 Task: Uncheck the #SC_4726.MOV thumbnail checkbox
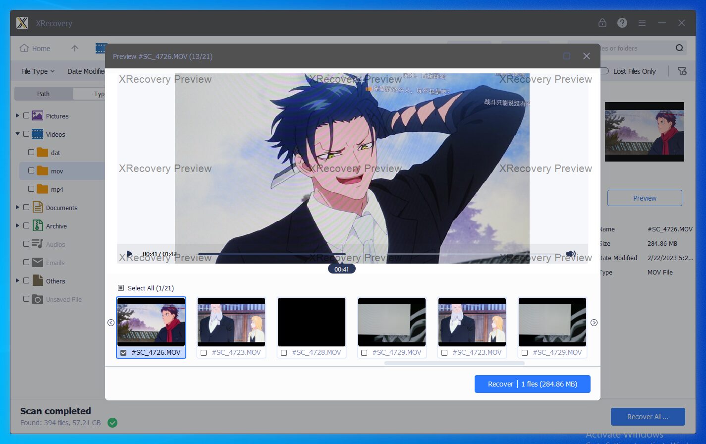(124, 353)
